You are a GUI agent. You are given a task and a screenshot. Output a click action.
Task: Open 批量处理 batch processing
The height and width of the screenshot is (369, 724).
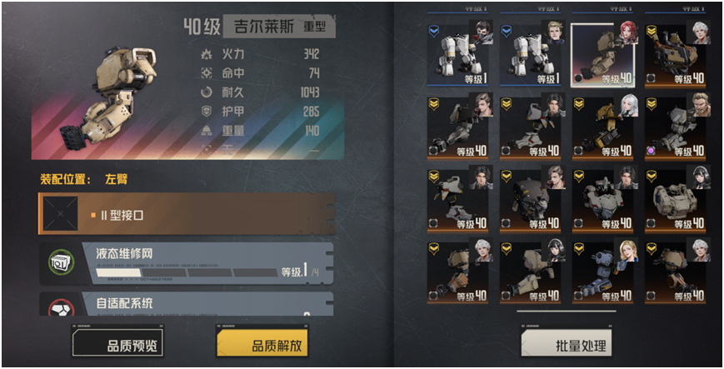tap(567, 341)
